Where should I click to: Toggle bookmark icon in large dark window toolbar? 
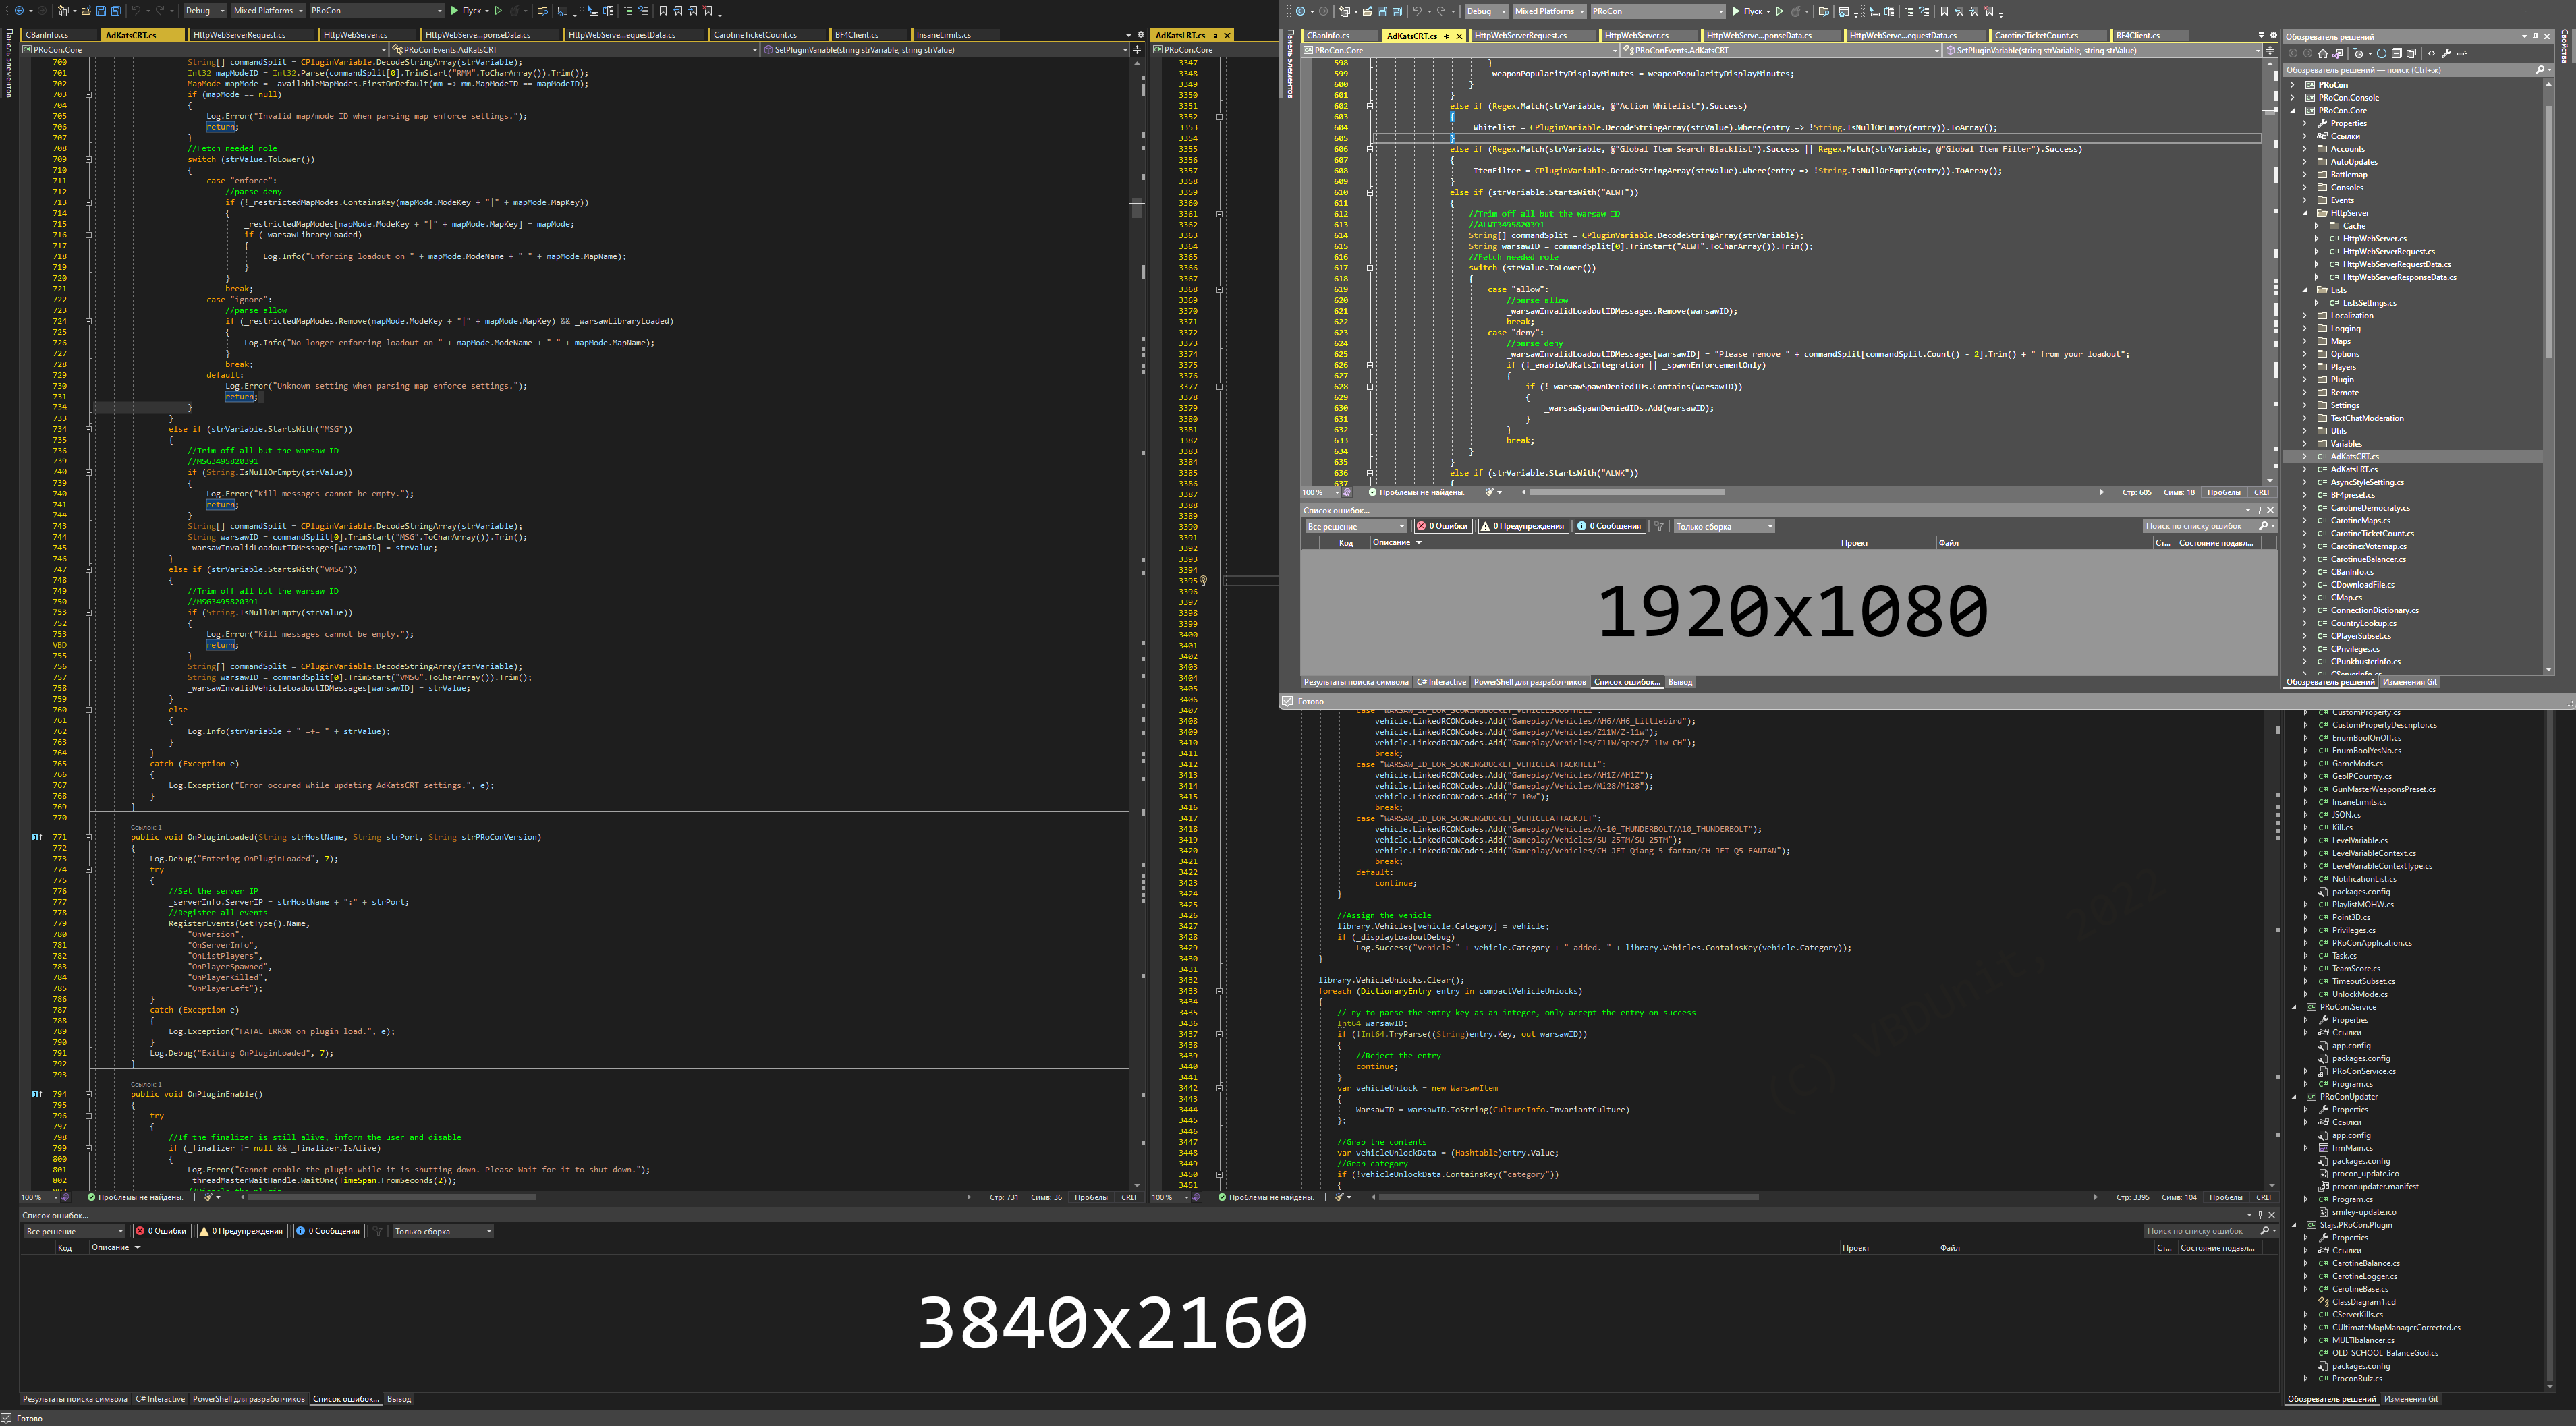(663, 11)
